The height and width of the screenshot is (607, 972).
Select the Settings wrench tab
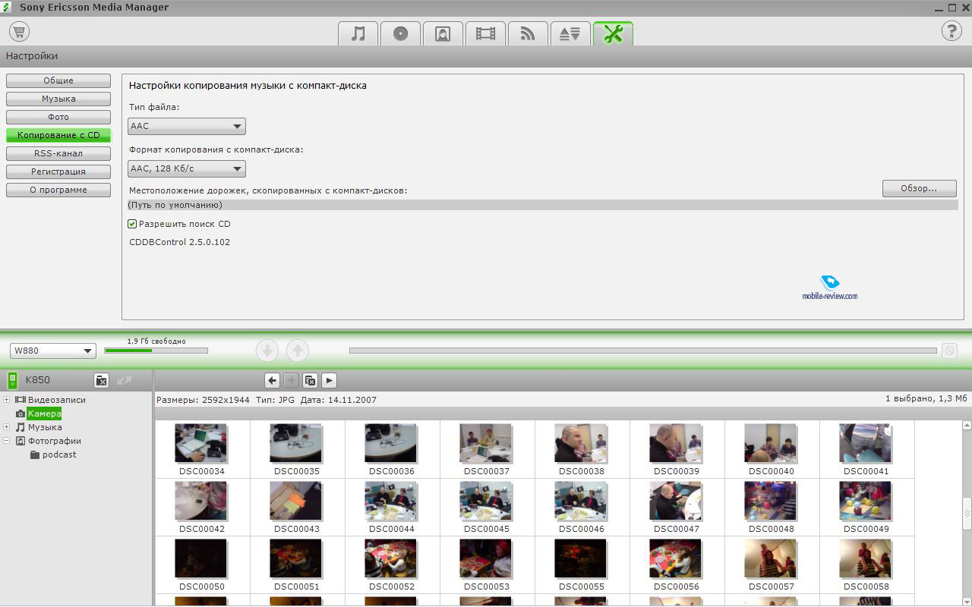pos(613,33)
